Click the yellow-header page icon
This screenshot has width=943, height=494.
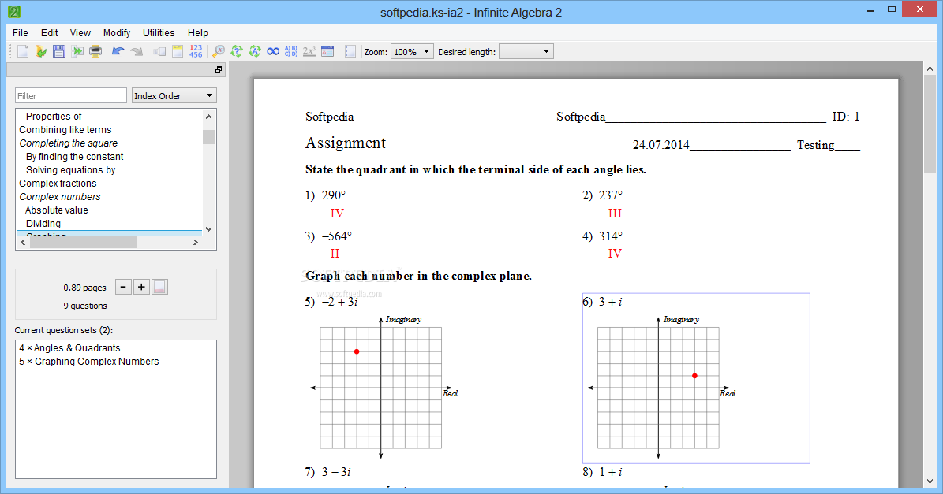click(x=178, y=52)
